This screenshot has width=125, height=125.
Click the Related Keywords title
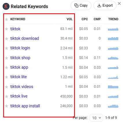(x=29, y=7)
